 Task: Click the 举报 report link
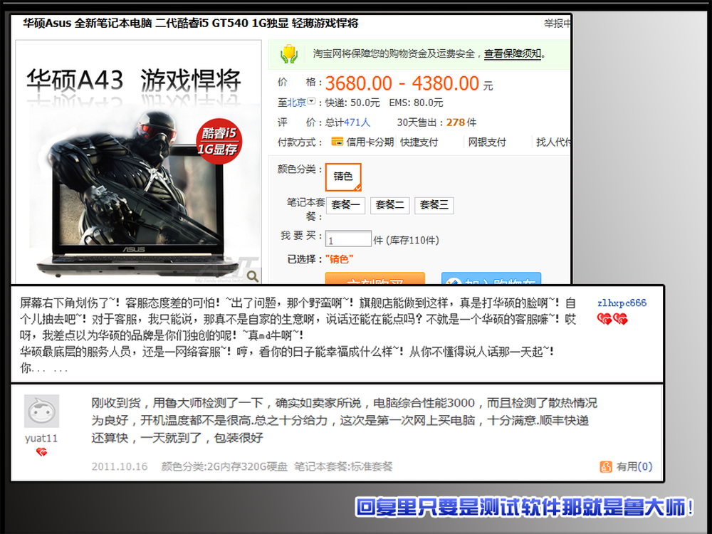click(x=557, y=23)
